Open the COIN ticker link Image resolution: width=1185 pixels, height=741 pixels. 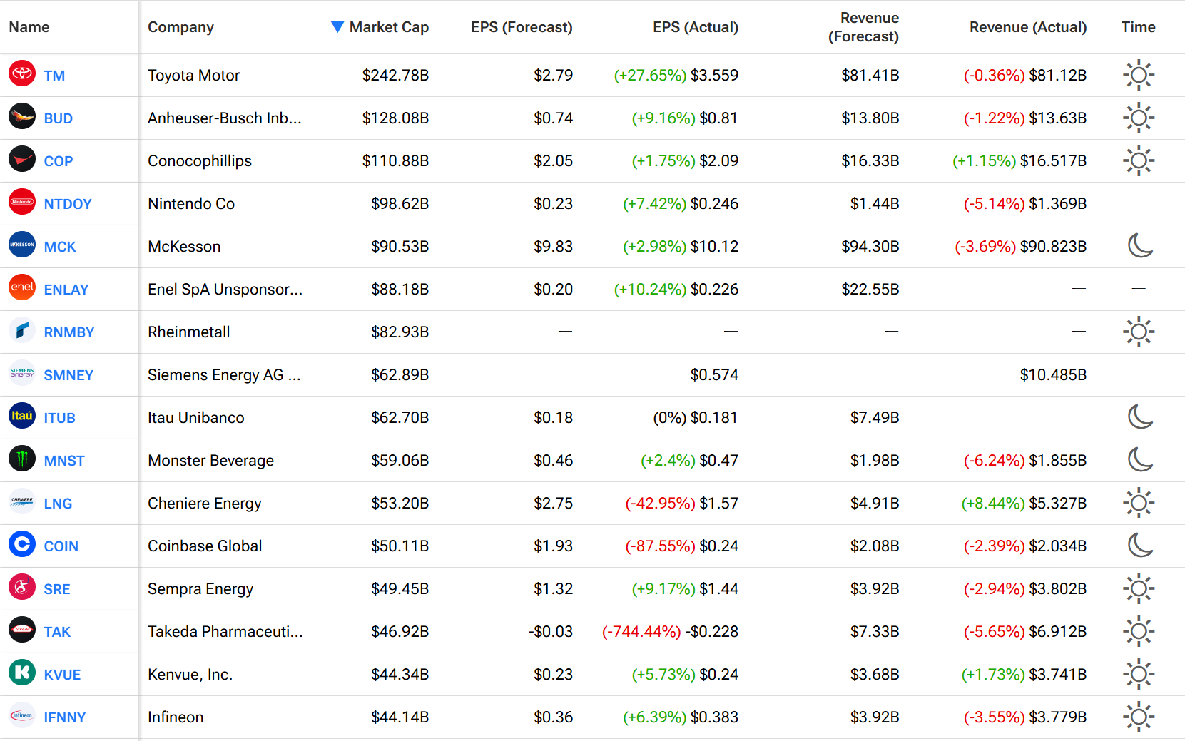(x=61, y=546)
